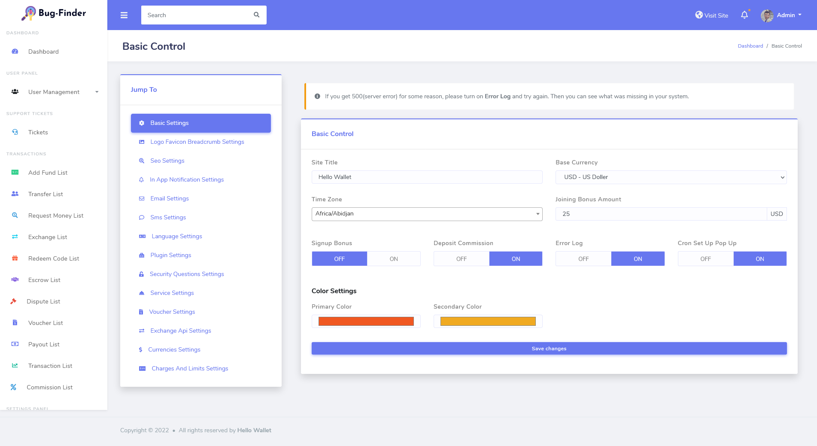Click the Tickets headset icon
The width and height of the screenshot is (817, 446).
[15, 132]
